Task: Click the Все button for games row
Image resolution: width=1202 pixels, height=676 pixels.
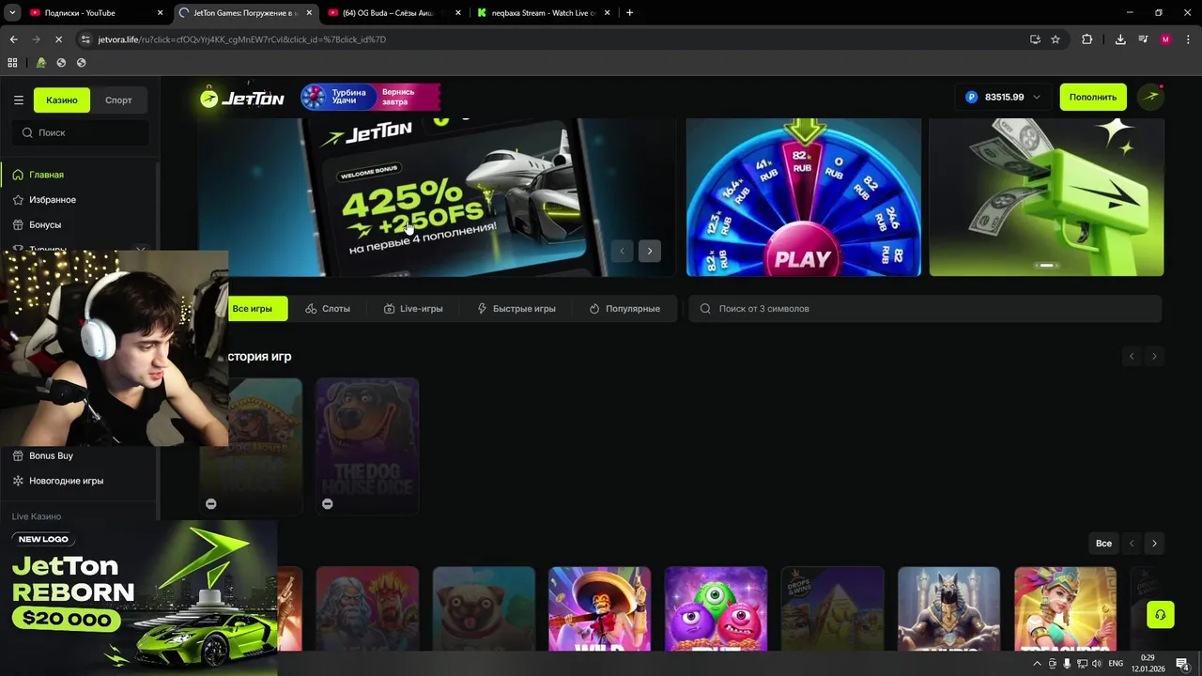Action: coord(1103,543)
